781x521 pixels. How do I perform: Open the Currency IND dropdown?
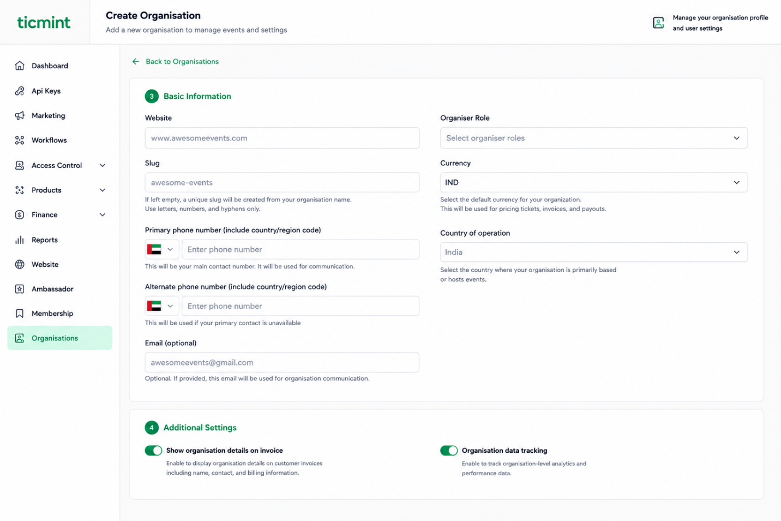pos(593,182)
